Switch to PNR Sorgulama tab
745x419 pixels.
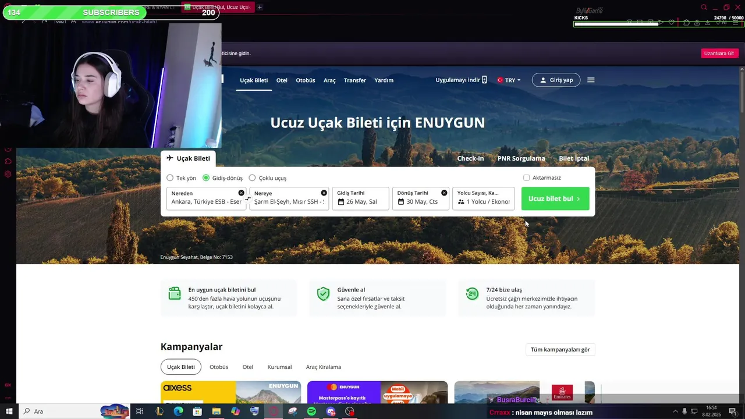521,158
